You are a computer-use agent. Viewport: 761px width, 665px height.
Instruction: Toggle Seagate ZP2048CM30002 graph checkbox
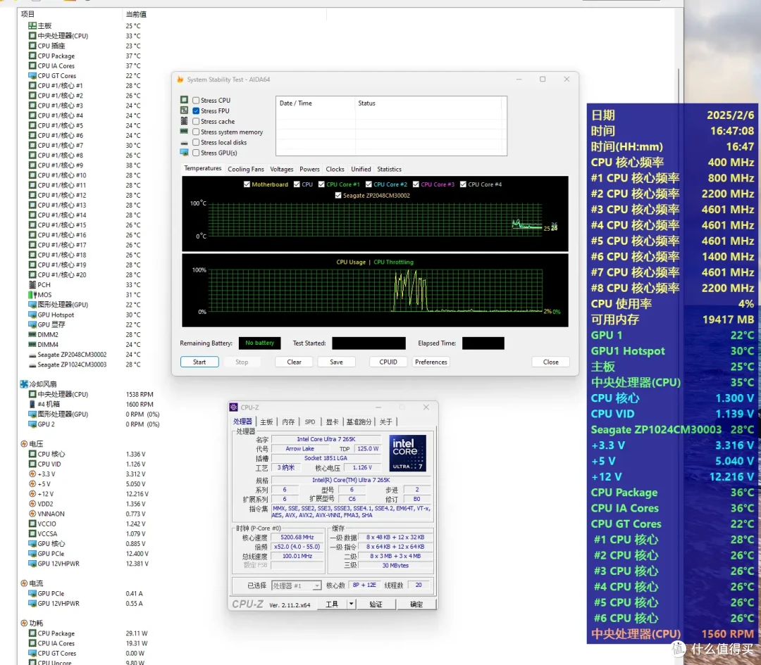click(x=338, y=196)
